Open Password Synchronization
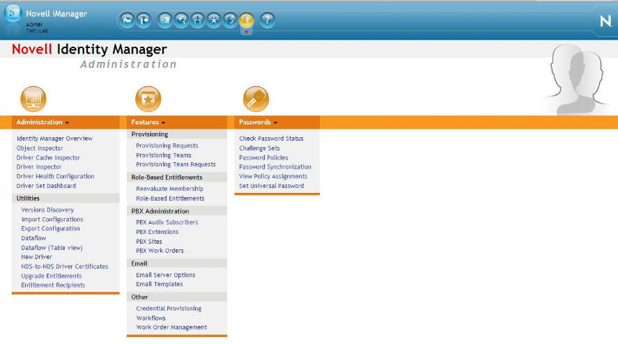The image size is (618, 344). pyautogui.click(x=275, y=166)
